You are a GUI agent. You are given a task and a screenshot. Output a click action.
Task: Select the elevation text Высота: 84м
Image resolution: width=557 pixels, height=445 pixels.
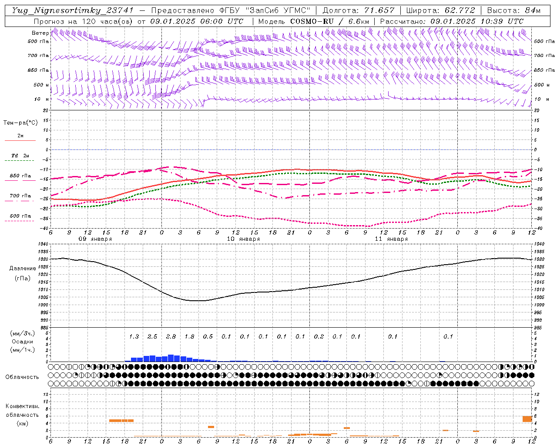click(514, 10)
